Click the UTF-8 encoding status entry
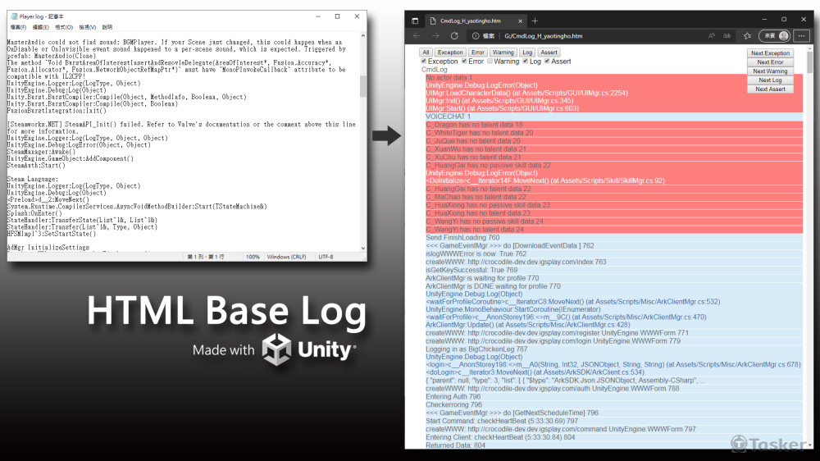820x461 pixels. pyautogui.click(x=326, y=257)
